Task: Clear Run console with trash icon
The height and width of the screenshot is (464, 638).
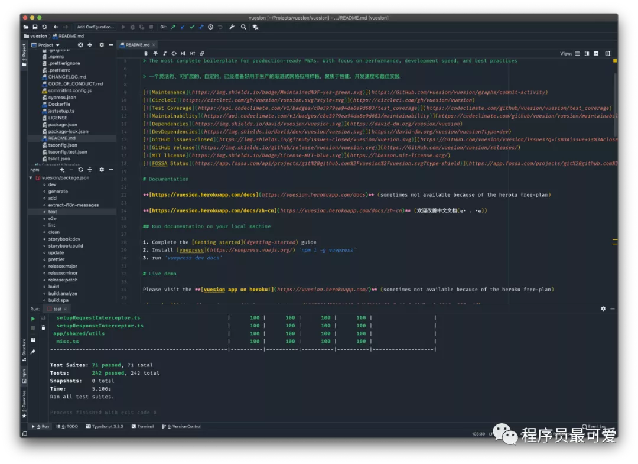Action: click(44, 327)
